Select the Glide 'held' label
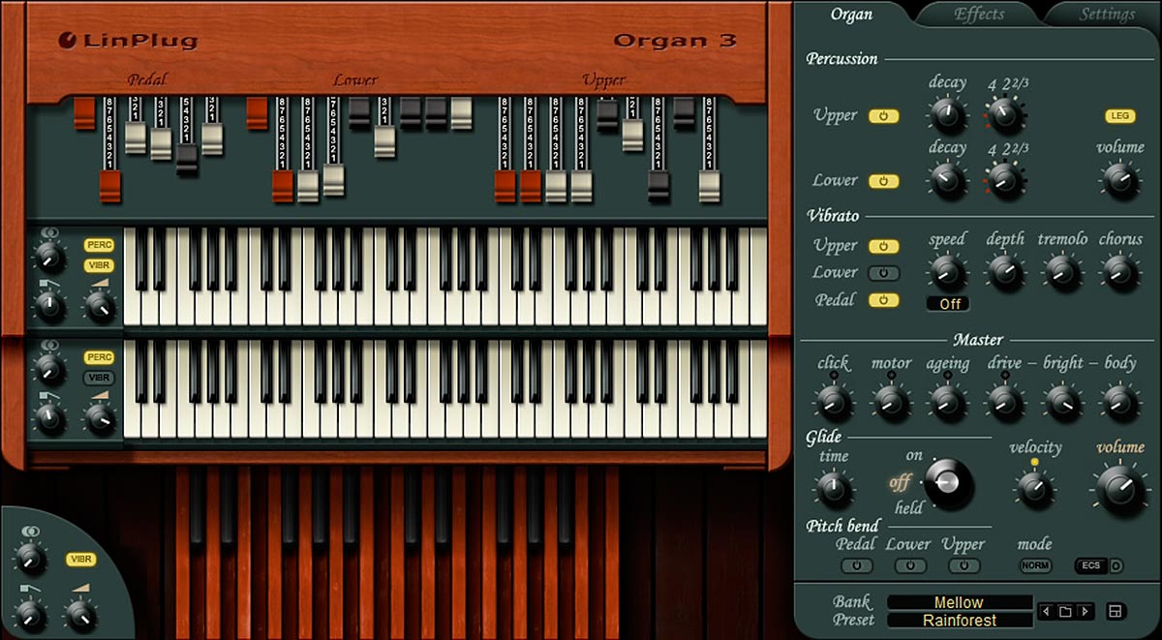The height and width of the screenshot is (640, 1162). click(x=908, y=507)
